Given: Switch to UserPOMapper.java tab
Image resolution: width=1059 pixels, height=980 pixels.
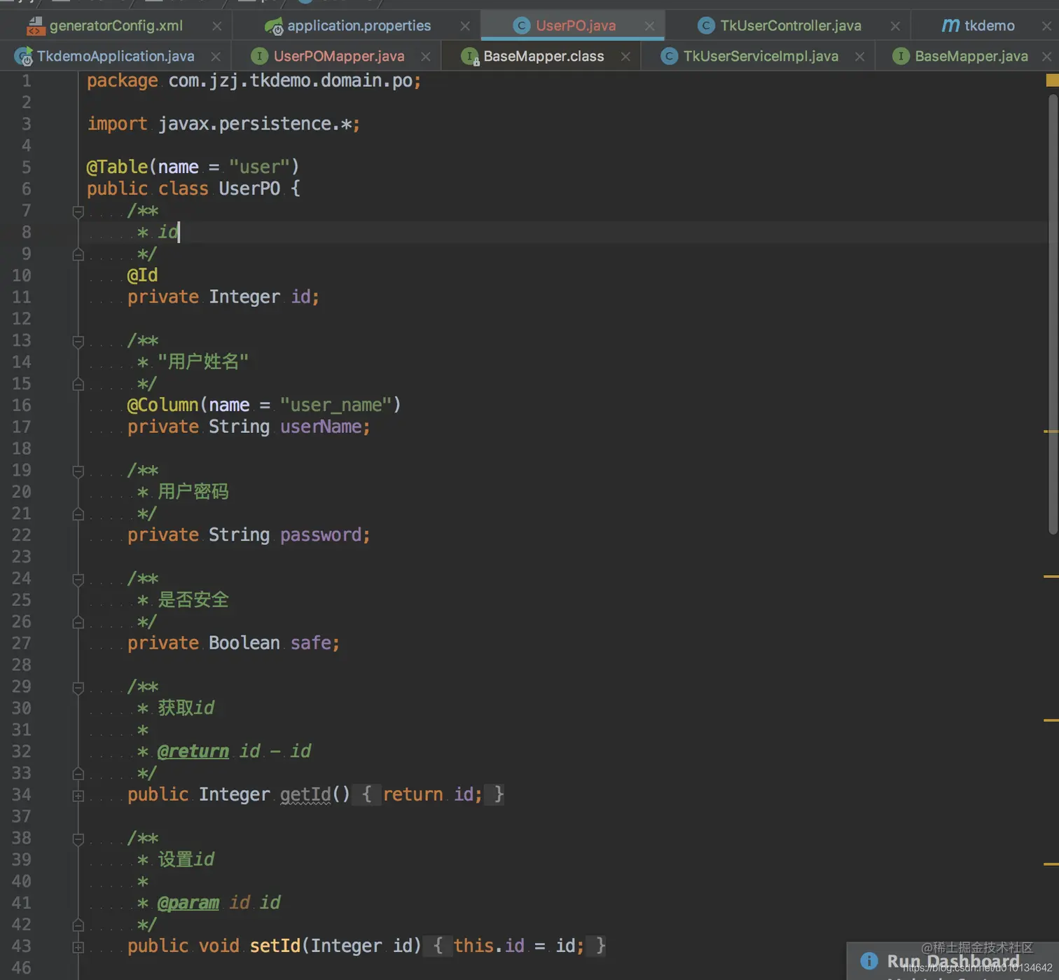Looking at the screenshot, I should [x=339, y=56].
